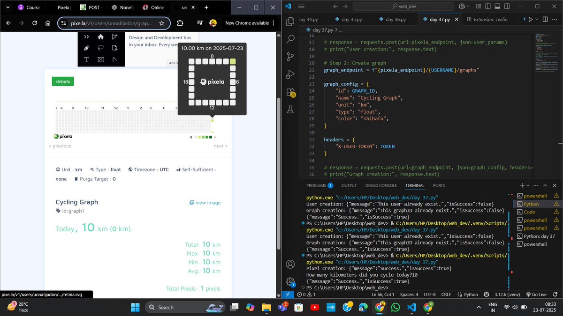The width and height of the screenshot is (563, 316).
Task: Open remote window indicator in status bar
Action: point(289,294)
